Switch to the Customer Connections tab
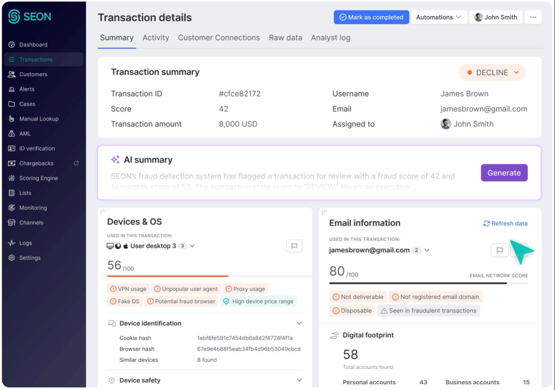Image resolution: width=555 pixels, height=390 pixels. tap(219, 38)
